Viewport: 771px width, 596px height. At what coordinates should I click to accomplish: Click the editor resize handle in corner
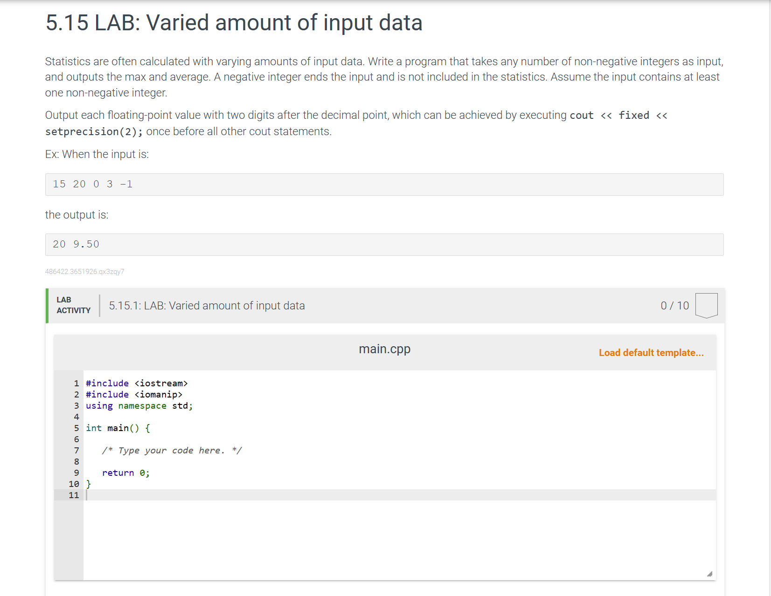click(709, 574)
